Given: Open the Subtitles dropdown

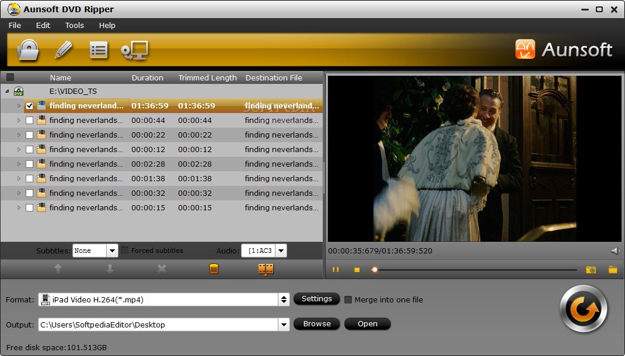Looking at the screenshot, I should point(112,251).
